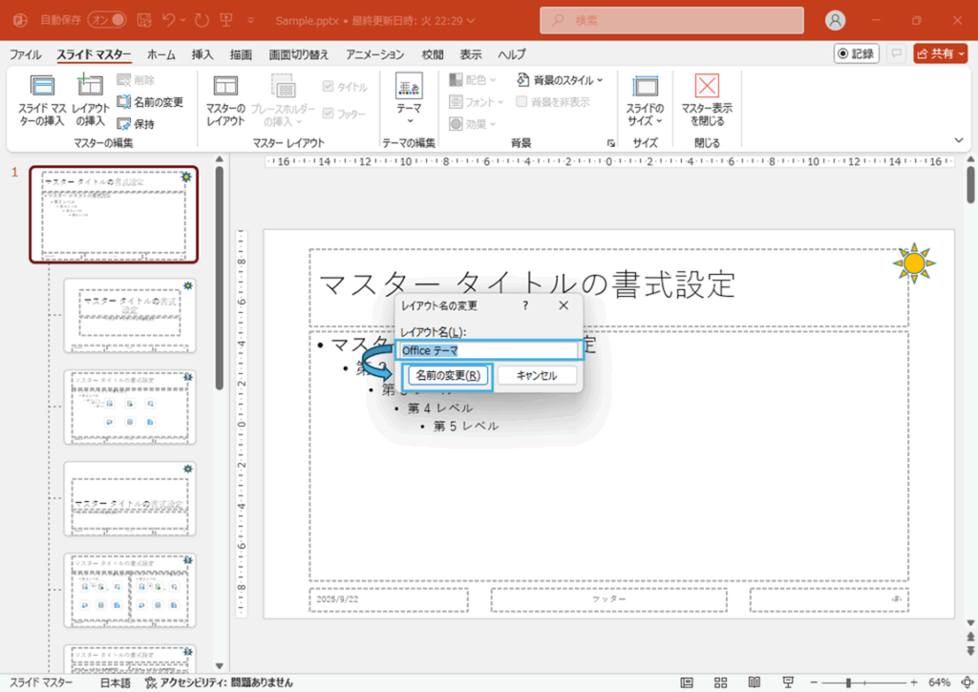Open the アニメーション tab
The height and width of the screenshot is (692, 978).
(376, 54)
